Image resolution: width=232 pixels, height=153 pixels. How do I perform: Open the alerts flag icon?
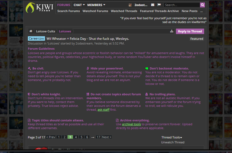tap(159, 5)
